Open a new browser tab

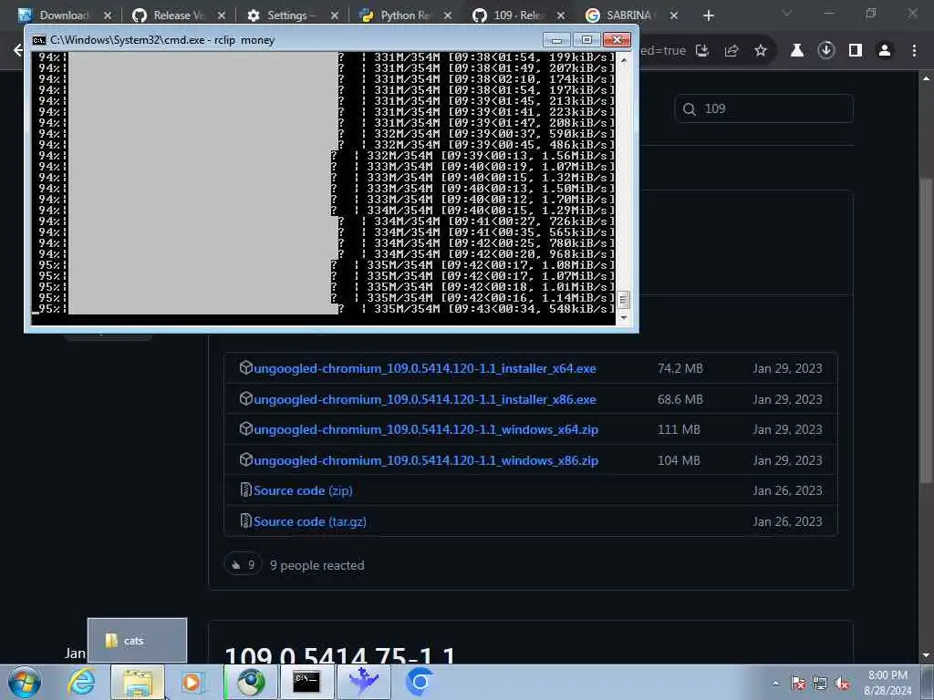click(x=708, y=15)
